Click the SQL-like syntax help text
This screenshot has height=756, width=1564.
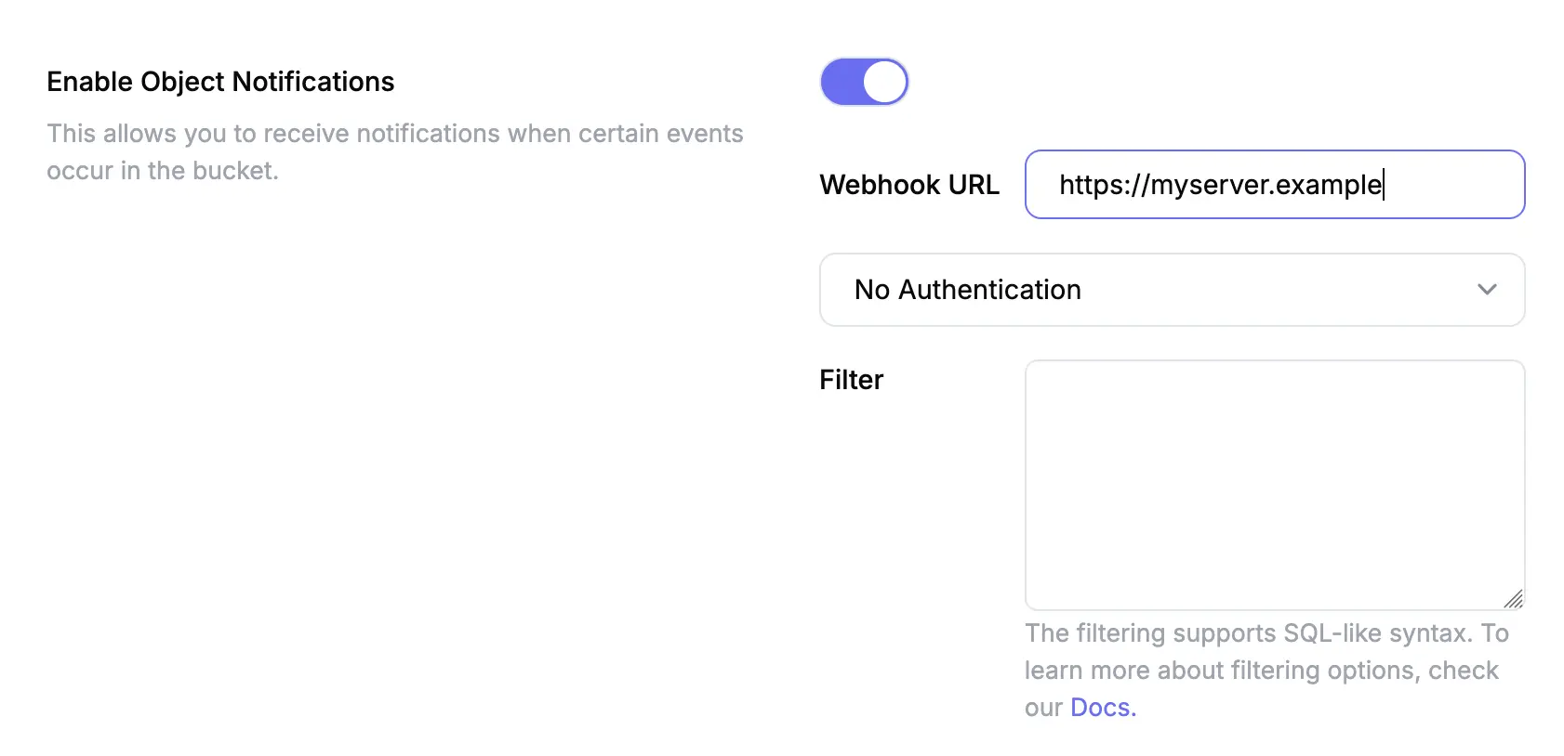(x=1266, y=671)
